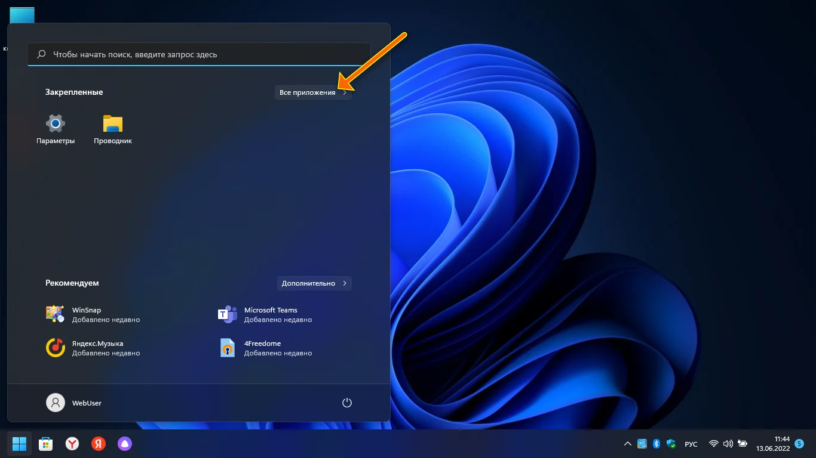Click the Start menu search field

pos(199,54)
